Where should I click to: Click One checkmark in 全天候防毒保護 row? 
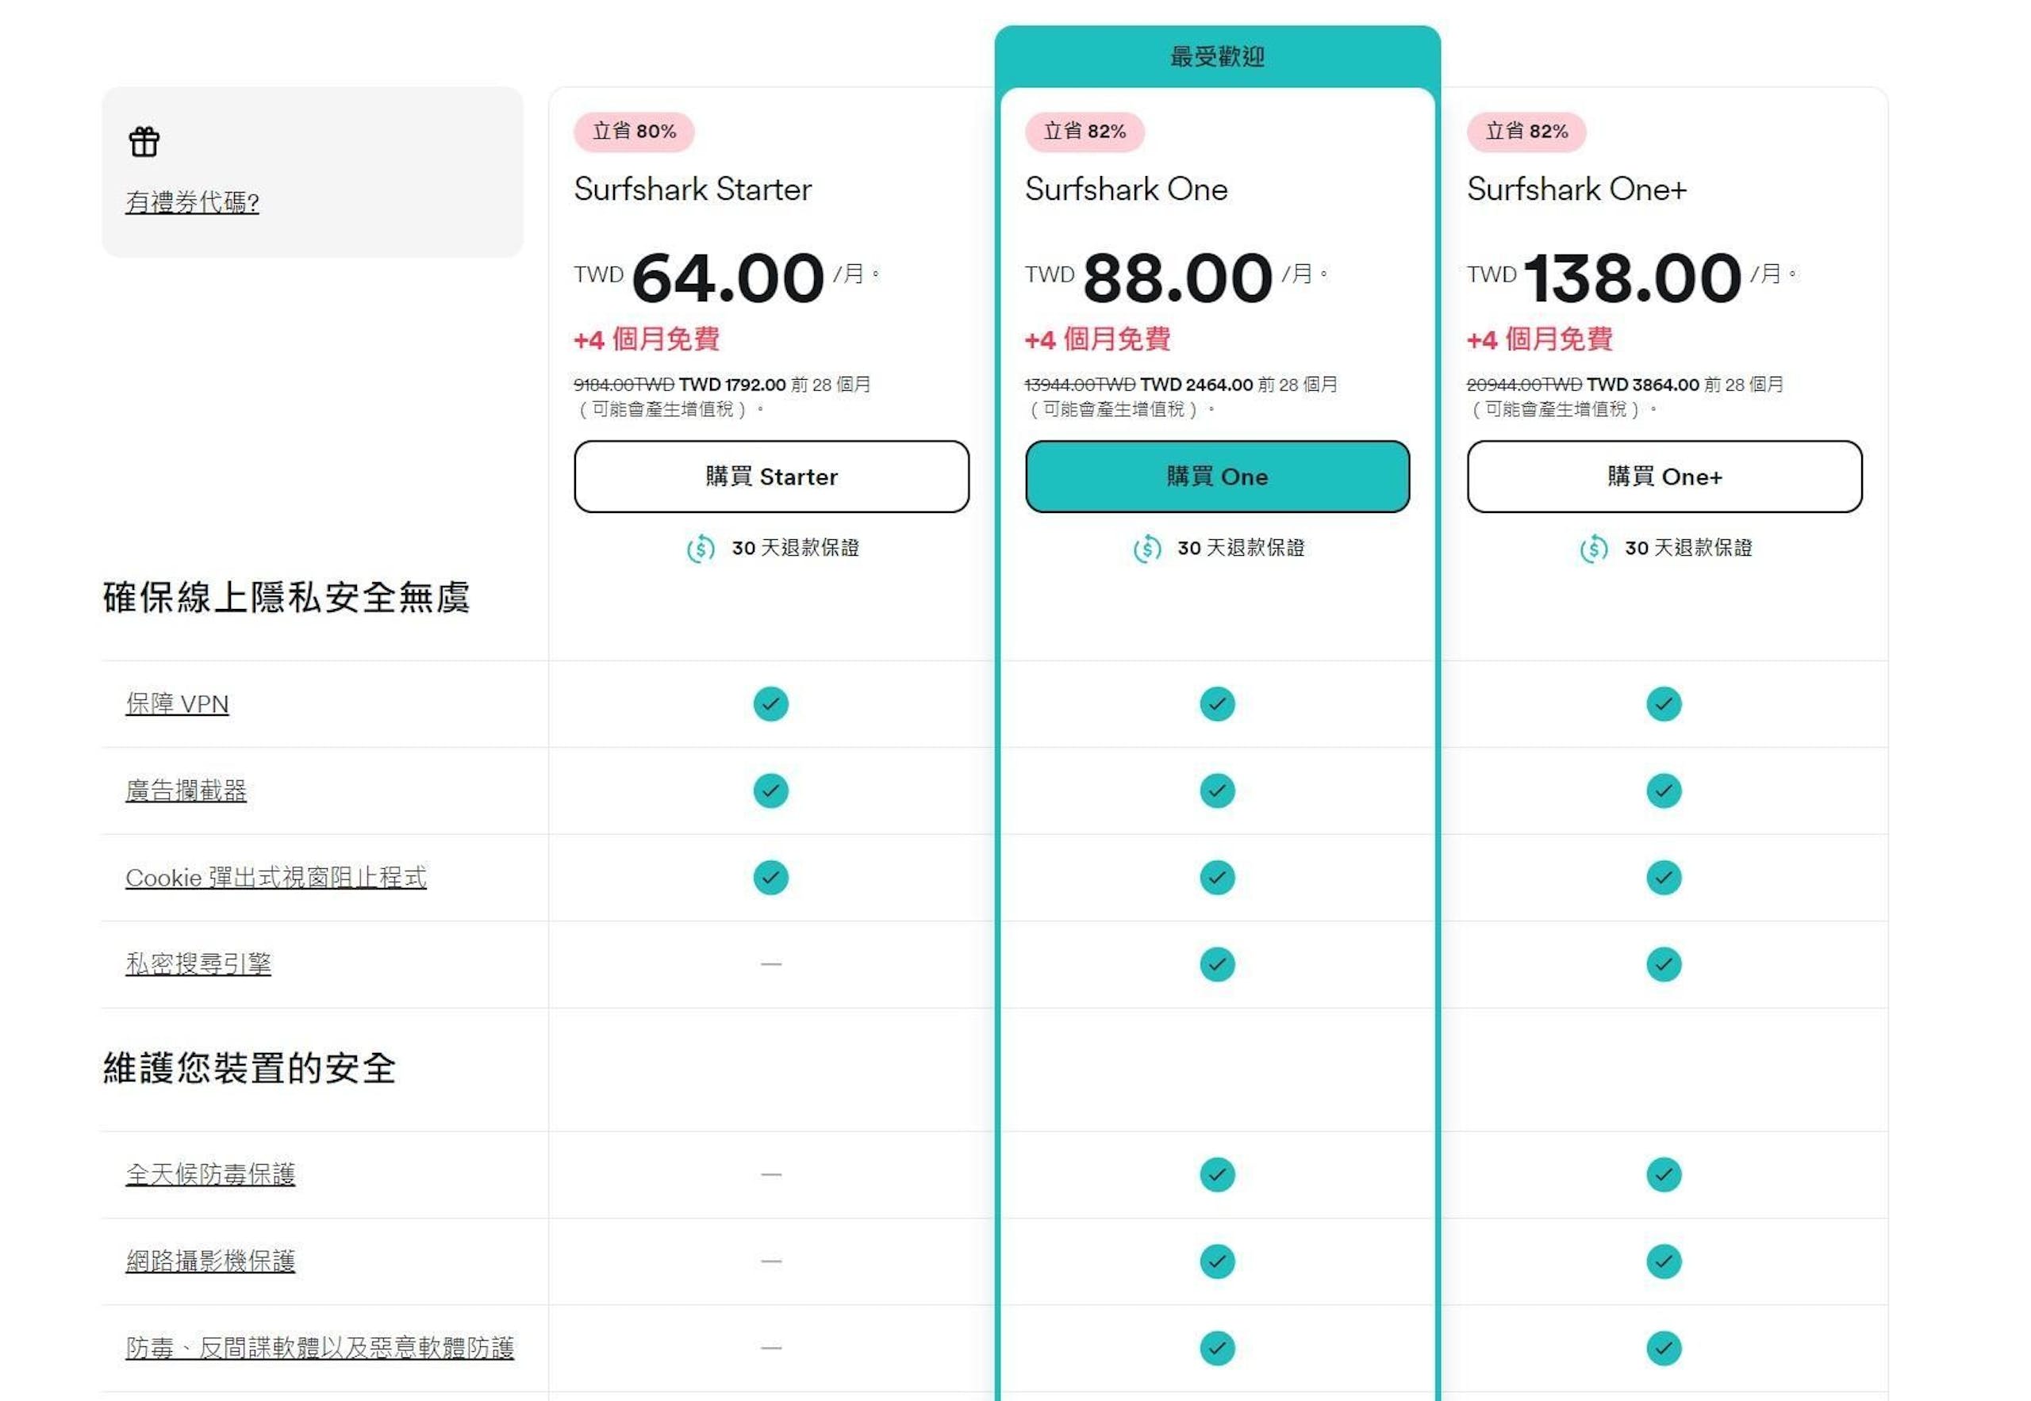point(1217,1174)
